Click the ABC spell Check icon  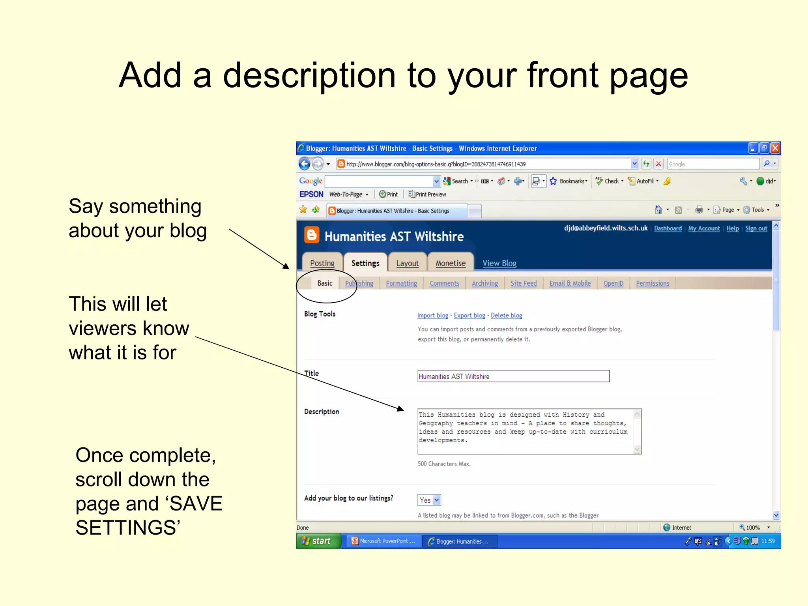pyautogui.click(x=599, y=181)
